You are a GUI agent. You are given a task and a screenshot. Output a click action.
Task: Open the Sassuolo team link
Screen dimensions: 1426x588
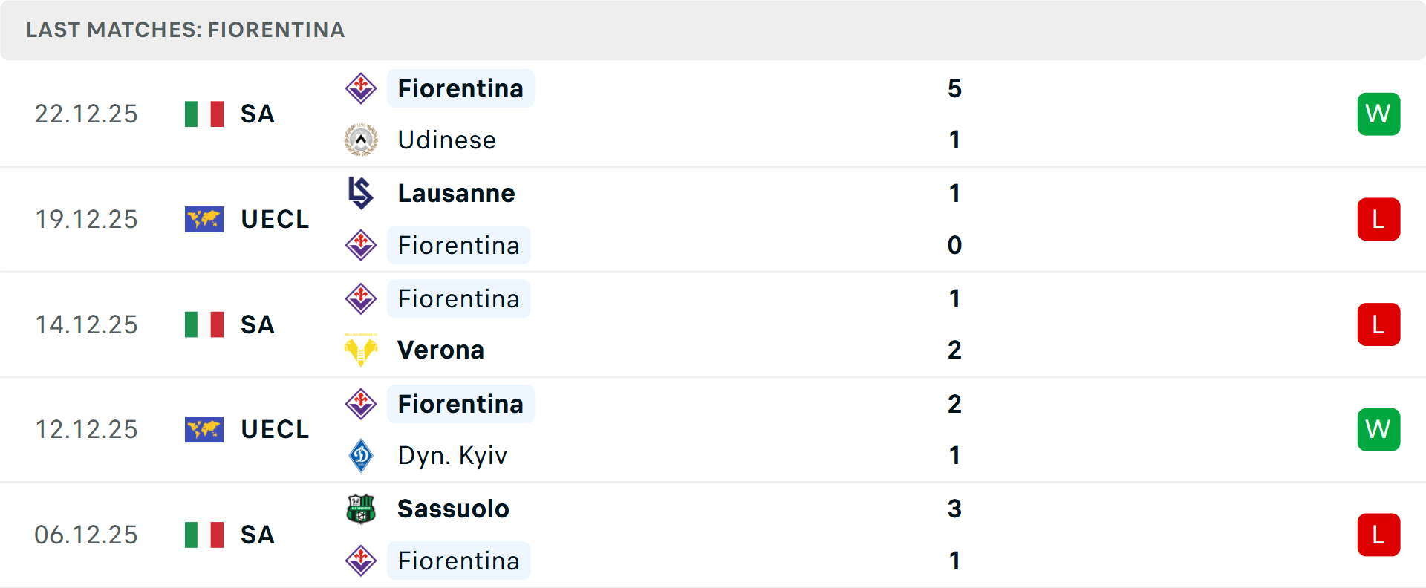(453, 509)
